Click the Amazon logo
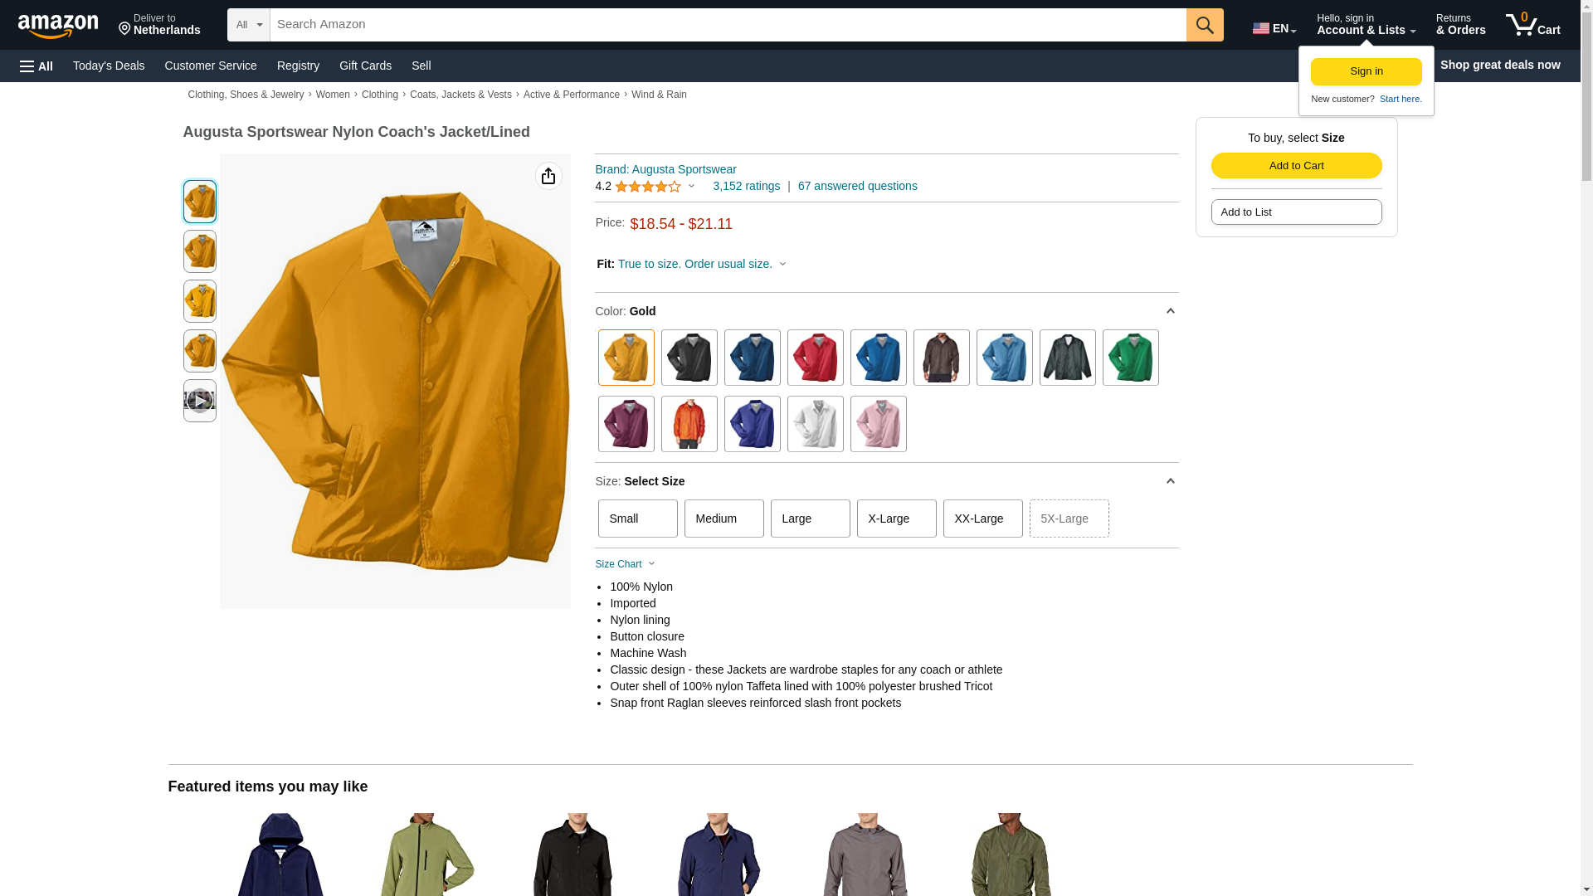This screenshot has height=896, width=1593. pos(58,27)
